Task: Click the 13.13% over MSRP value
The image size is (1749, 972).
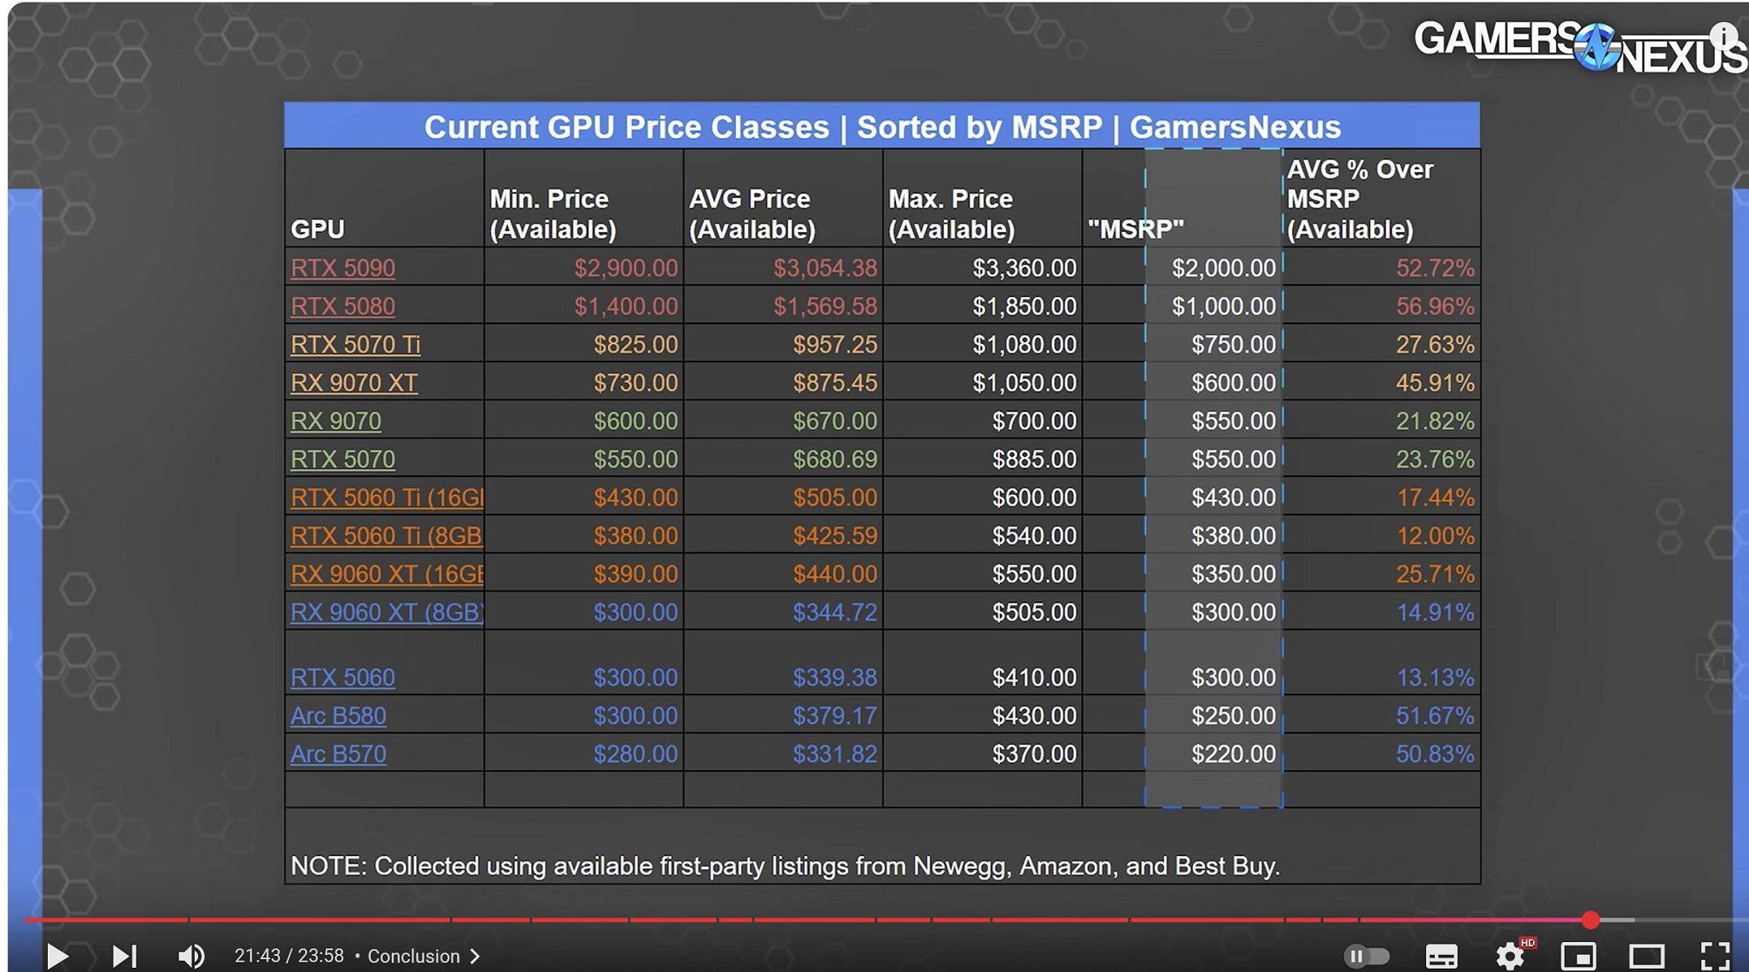Action: pos(1435,678)
